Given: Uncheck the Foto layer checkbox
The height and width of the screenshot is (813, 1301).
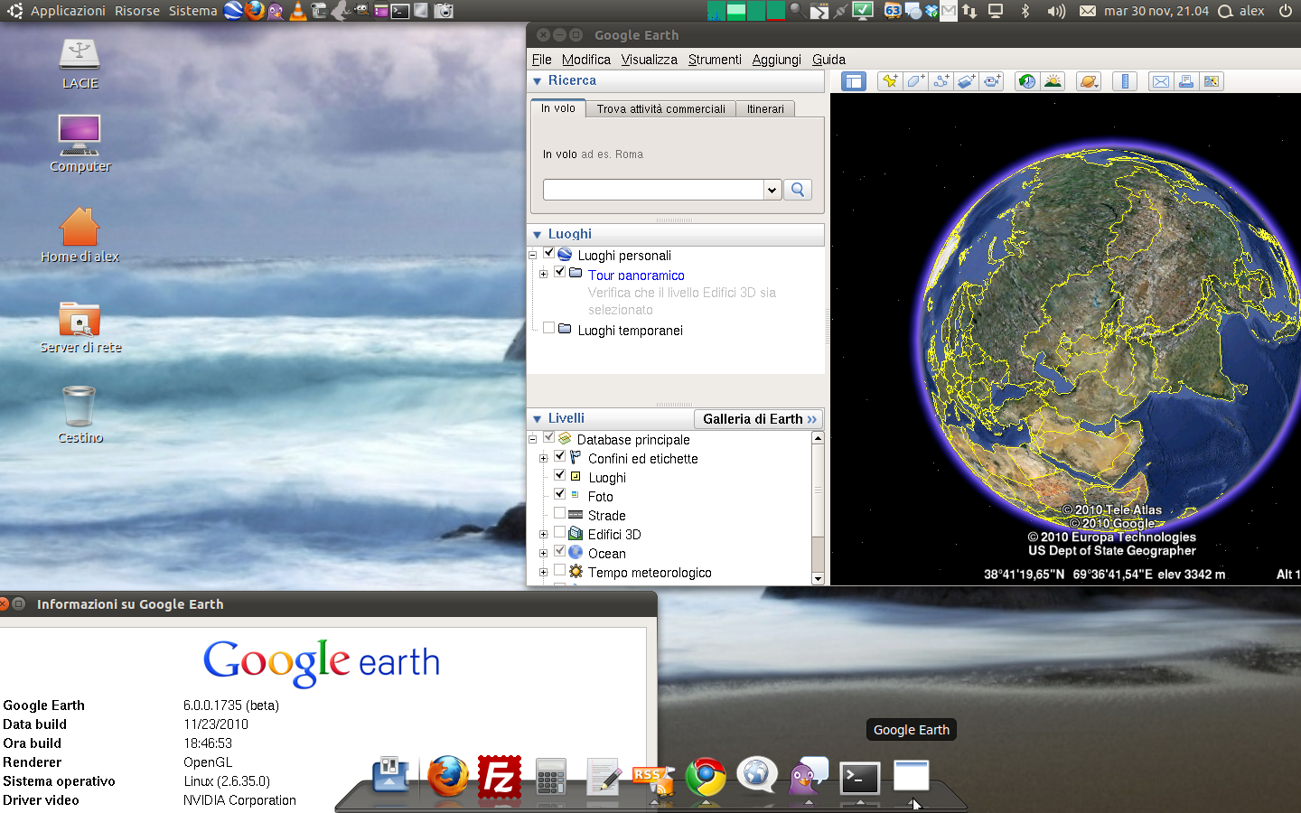Looking at the screenshot, I should 560,495.
